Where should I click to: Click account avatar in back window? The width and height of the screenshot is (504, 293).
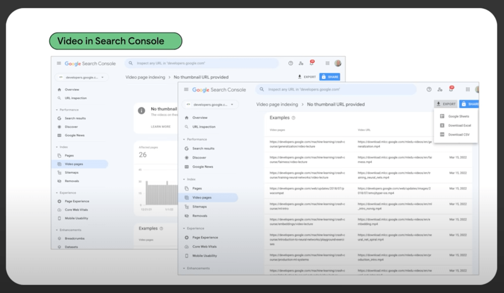(x=338, y=63)
